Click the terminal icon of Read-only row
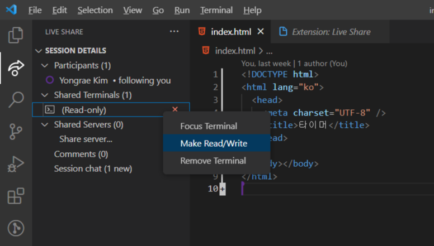The width and height of the screenshot is (434, 246). tap(50, 109)
